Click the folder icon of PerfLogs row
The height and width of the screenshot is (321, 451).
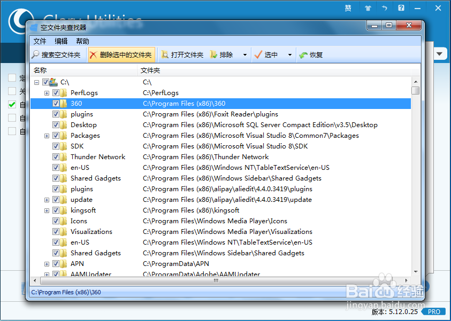pyautogui.click(x=64, y=93)
